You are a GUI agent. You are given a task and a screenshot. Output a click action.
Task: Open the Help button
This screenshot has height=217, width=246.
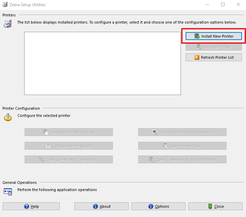(31, 206)
